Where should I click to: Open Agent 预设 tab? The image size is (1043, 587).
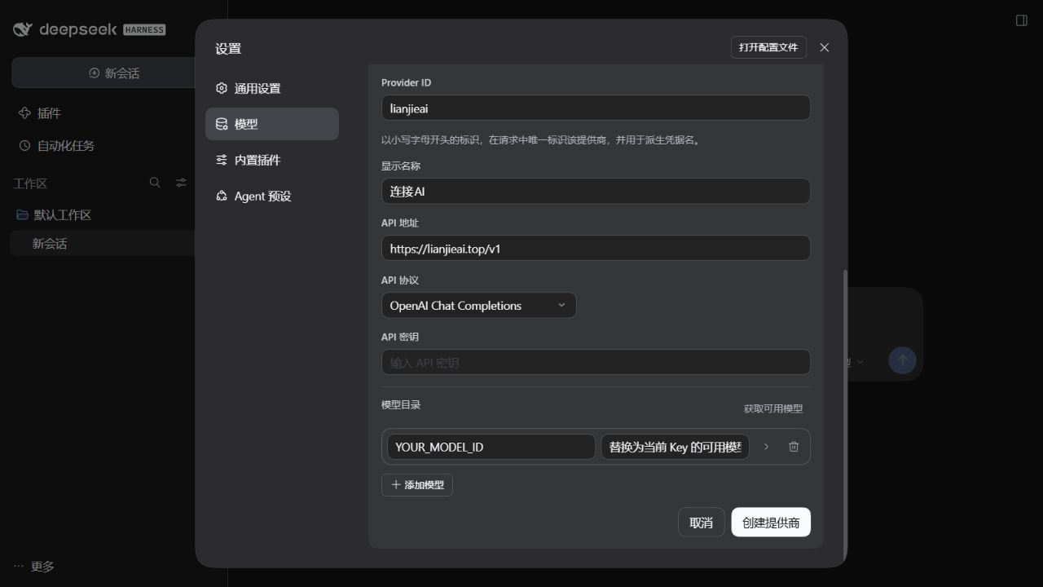tap(272, 196)
